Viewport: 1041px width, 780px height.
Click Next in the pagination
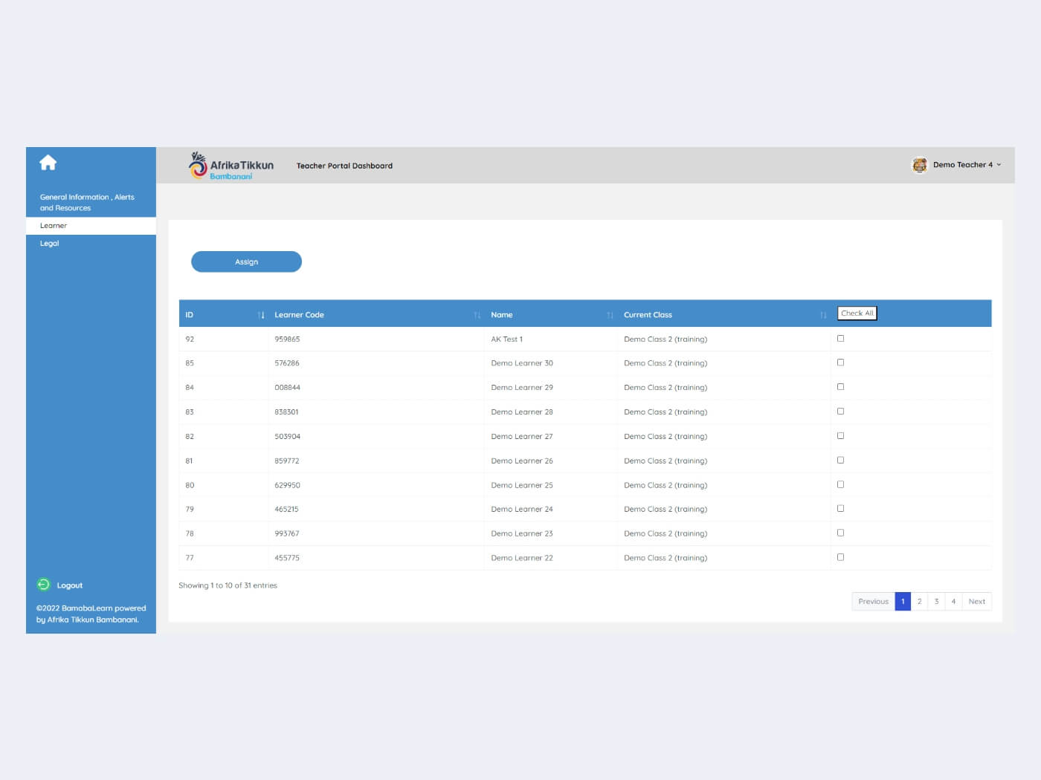click(x=976, y=602)
